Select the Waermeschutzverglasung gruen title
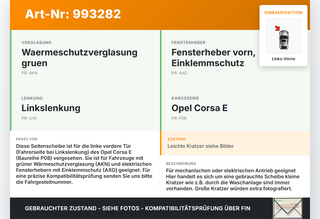This screenshot has height=219, width=320. click(79, 58)
